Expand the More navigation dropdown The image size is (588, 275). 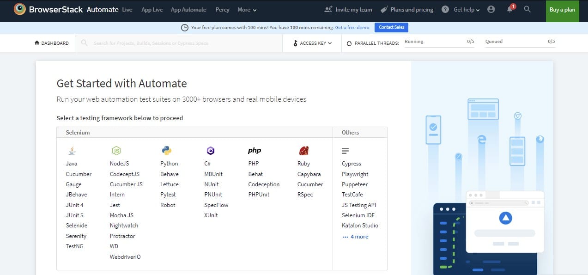[x=247, y=10]
